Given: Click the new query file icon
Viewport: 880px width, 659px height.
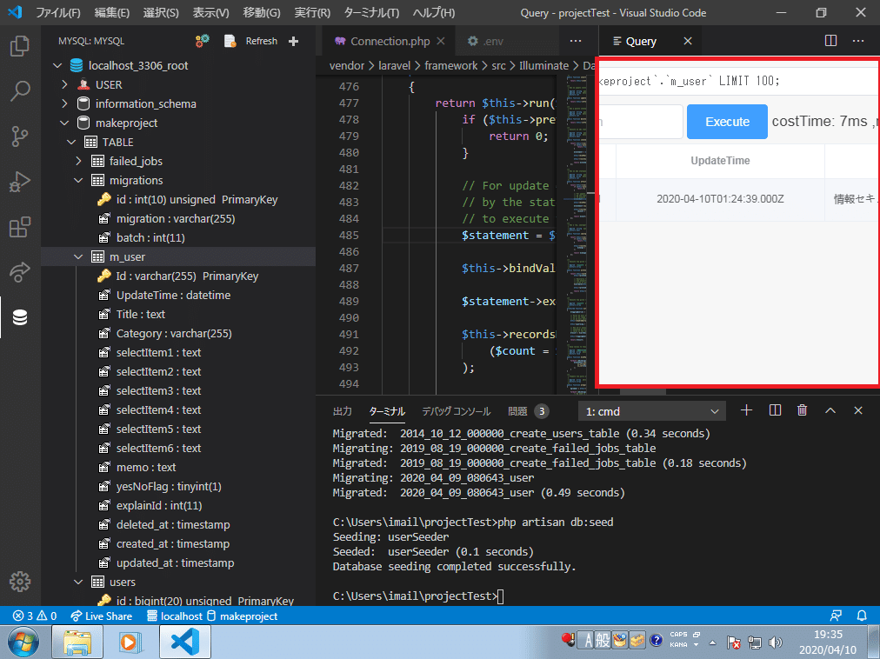Looking at the screenshot, I should click(x=230, y=41).
